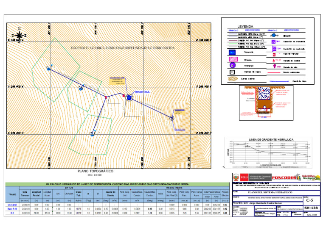Image resolution: width=326 pixels, height=230 pixels.
Task: Click the Curvas de nivel contour swatch
Action: coord(233,79)
